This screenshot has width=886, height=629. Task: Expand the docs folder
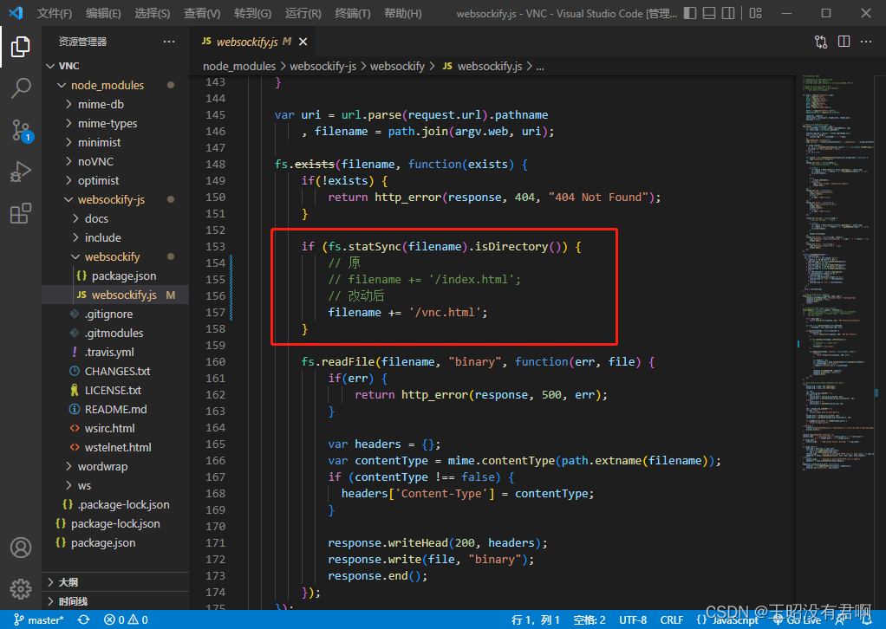click(115, 218)
